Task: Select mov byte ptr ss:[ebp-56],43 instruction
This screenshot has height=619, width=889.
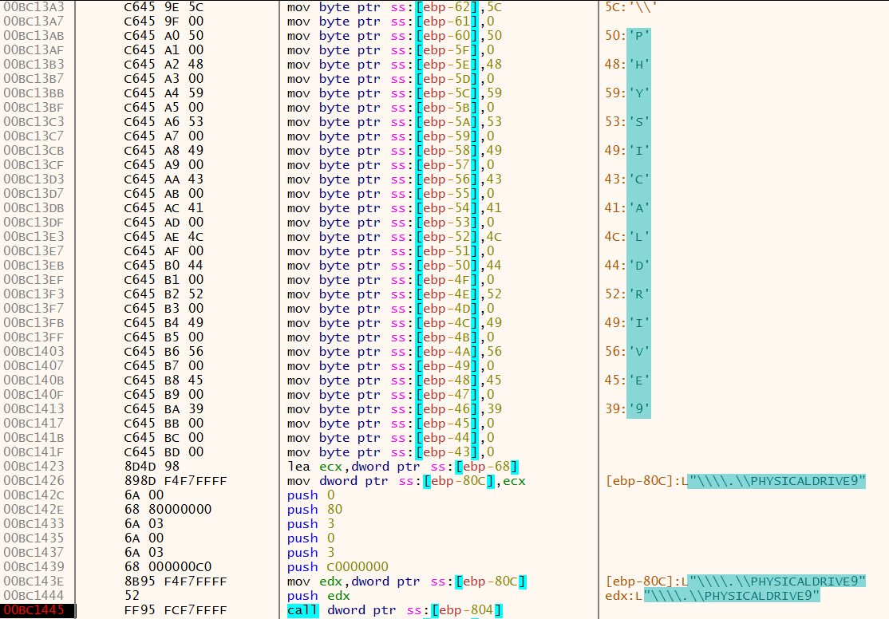Action: click(x=394, y=179)
